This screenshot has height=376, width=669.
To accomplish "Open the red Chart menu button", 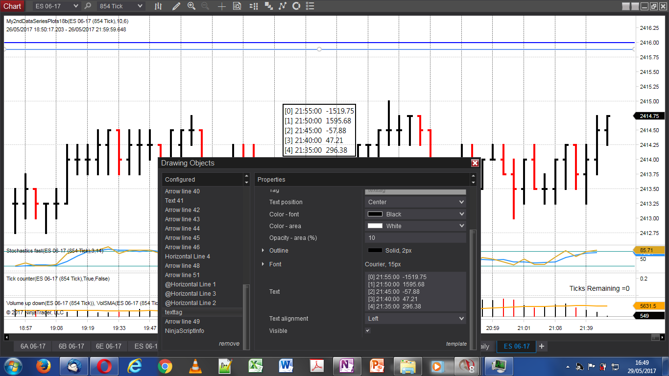I will click(x=12, y=6).
